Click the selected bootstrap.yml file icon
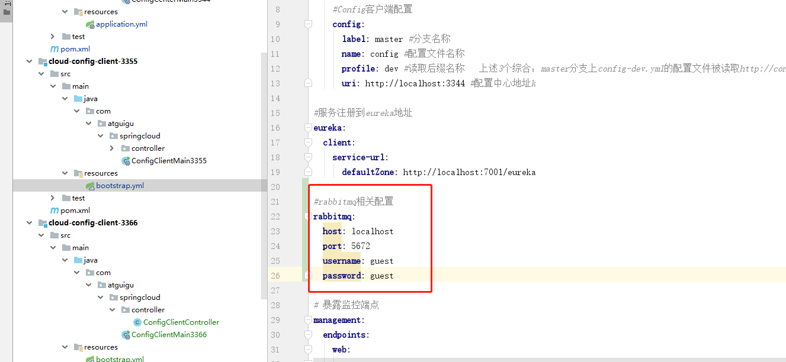Screen dimensions: 786x362 (90, 186)
